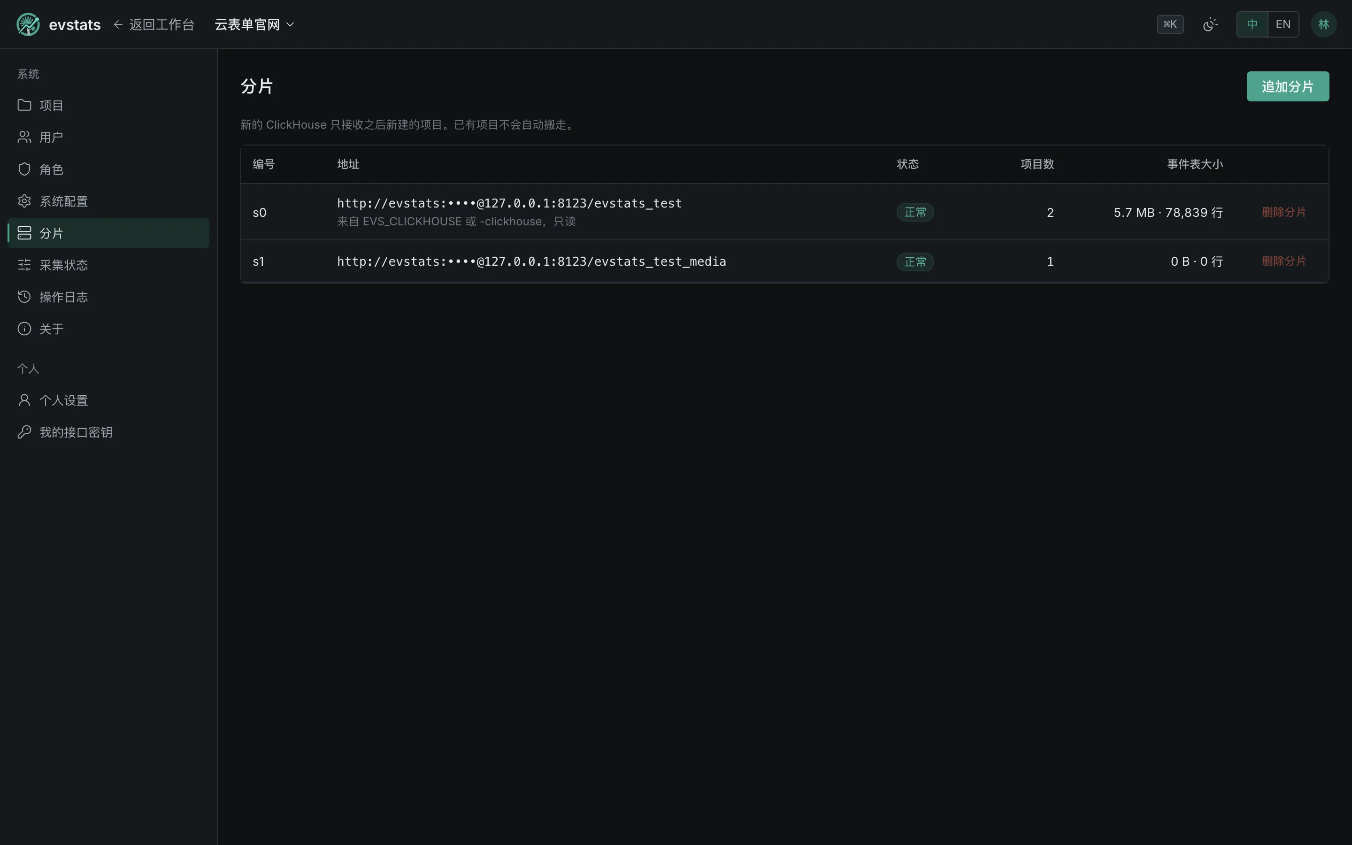The image size is (1352, 845).
Task: Open the 关于 page
Action: click(108, 328)
